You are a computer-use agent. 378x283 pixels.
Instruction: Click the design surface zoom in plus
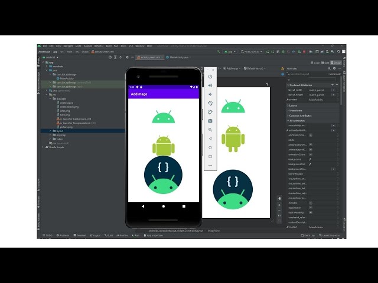coord(279,205)
